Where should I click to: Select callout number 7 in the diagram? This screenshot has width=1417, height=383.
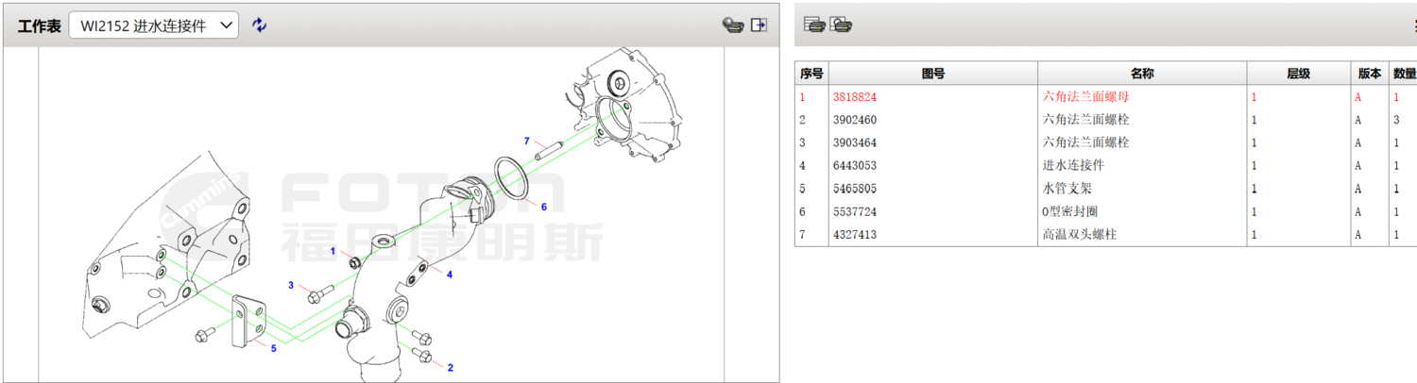click(x=526, y=141)
